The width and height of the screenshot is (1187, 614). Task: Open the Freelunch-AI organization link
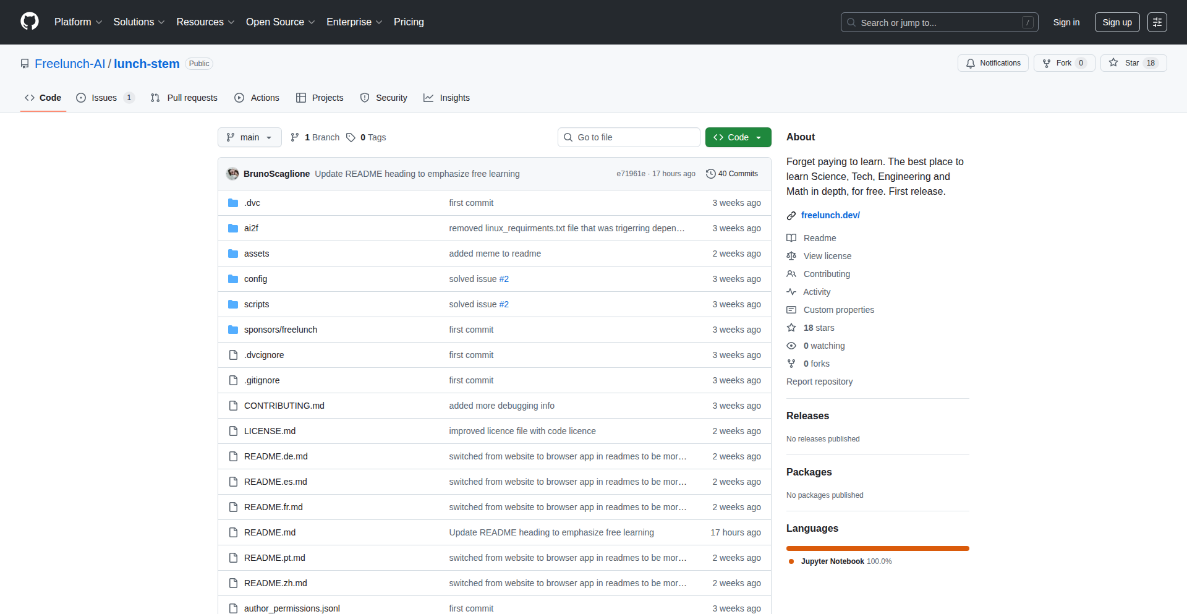70,64
